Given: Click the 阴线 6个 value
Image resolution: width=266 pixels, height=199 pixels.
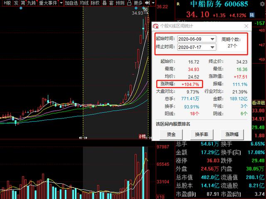Looking at the screenshot, I should 244,114.
